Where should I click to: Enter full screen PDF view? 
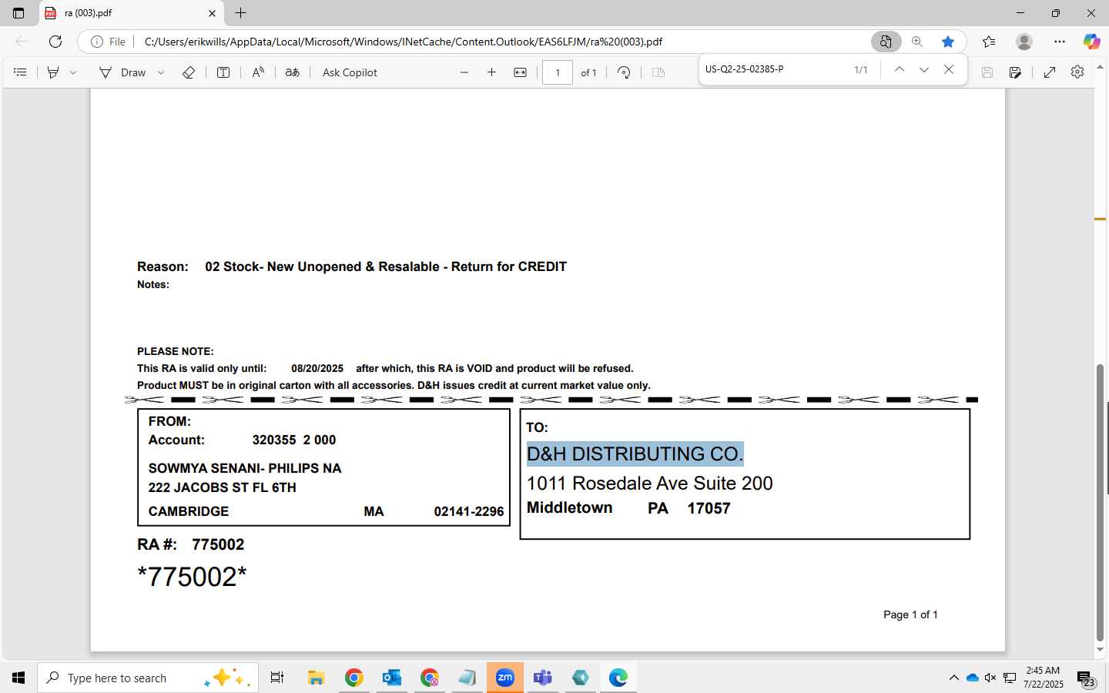pyautogui.click(x=1050, y=72)
